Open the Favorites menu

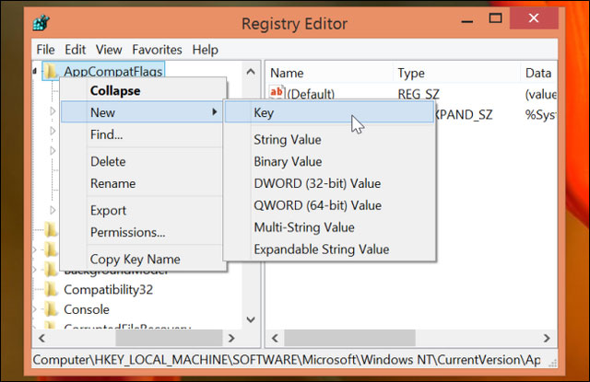pyautogui.click(x=157, y=50)
